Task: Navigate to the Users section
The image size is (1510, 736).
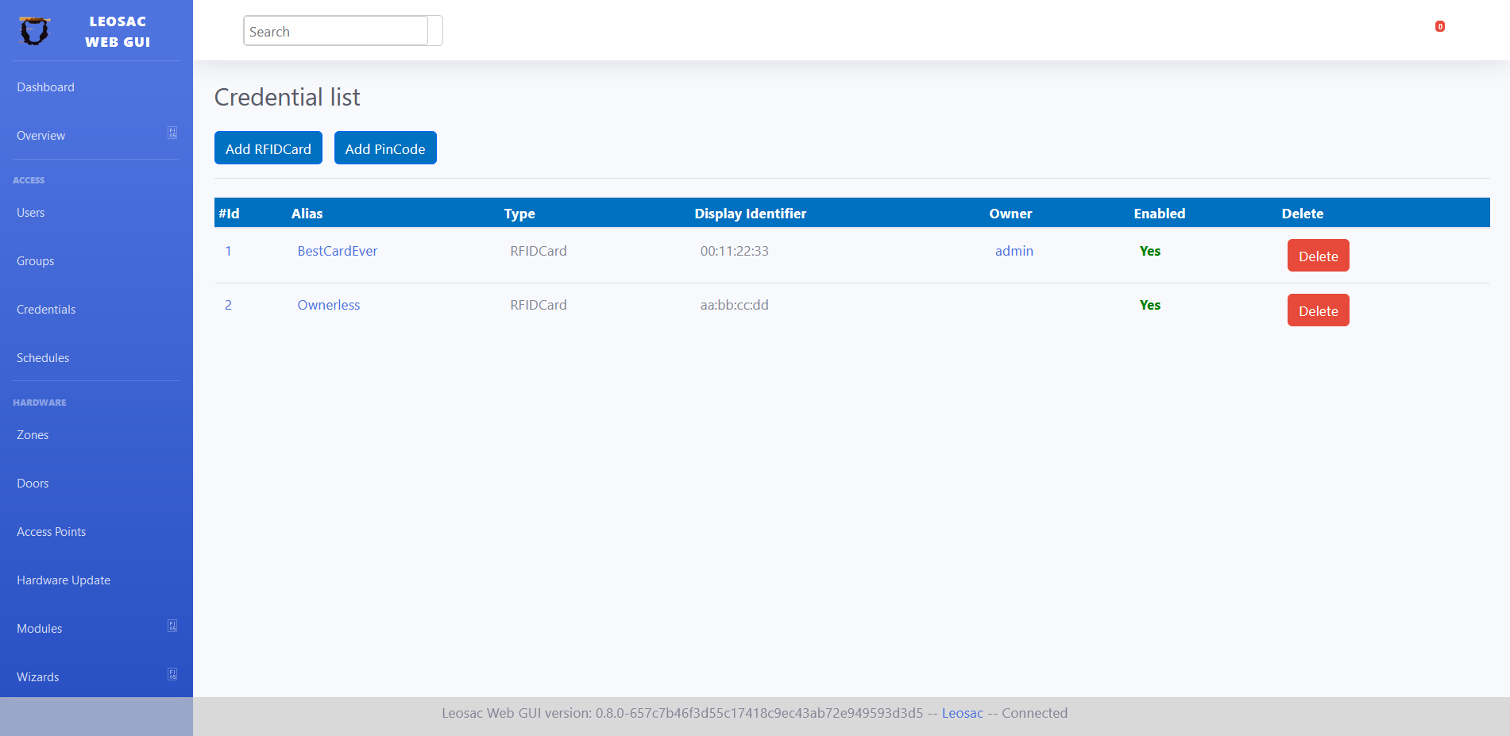Action: pyautogui.click(x=30, y=212)
